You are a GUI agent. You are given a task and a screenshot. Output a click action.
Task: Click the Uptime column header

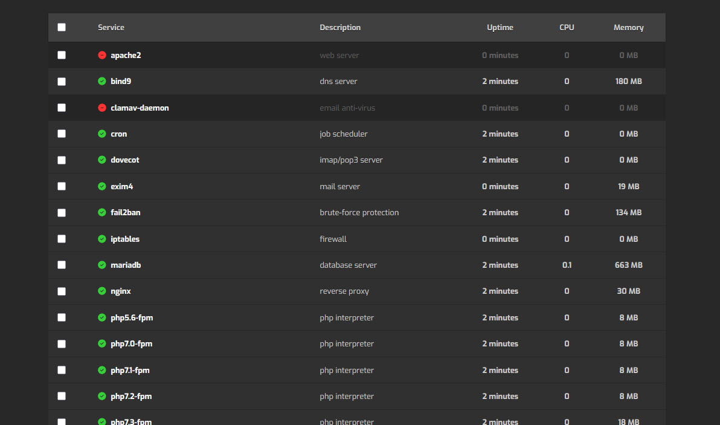(500, 28)
